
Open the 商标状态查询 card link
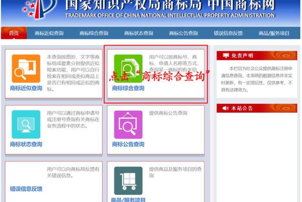[x=26, y=144]
